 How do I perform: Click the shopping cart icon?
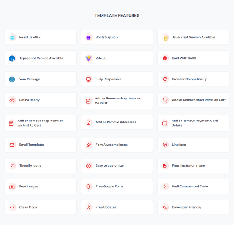[x=165, y=100]
